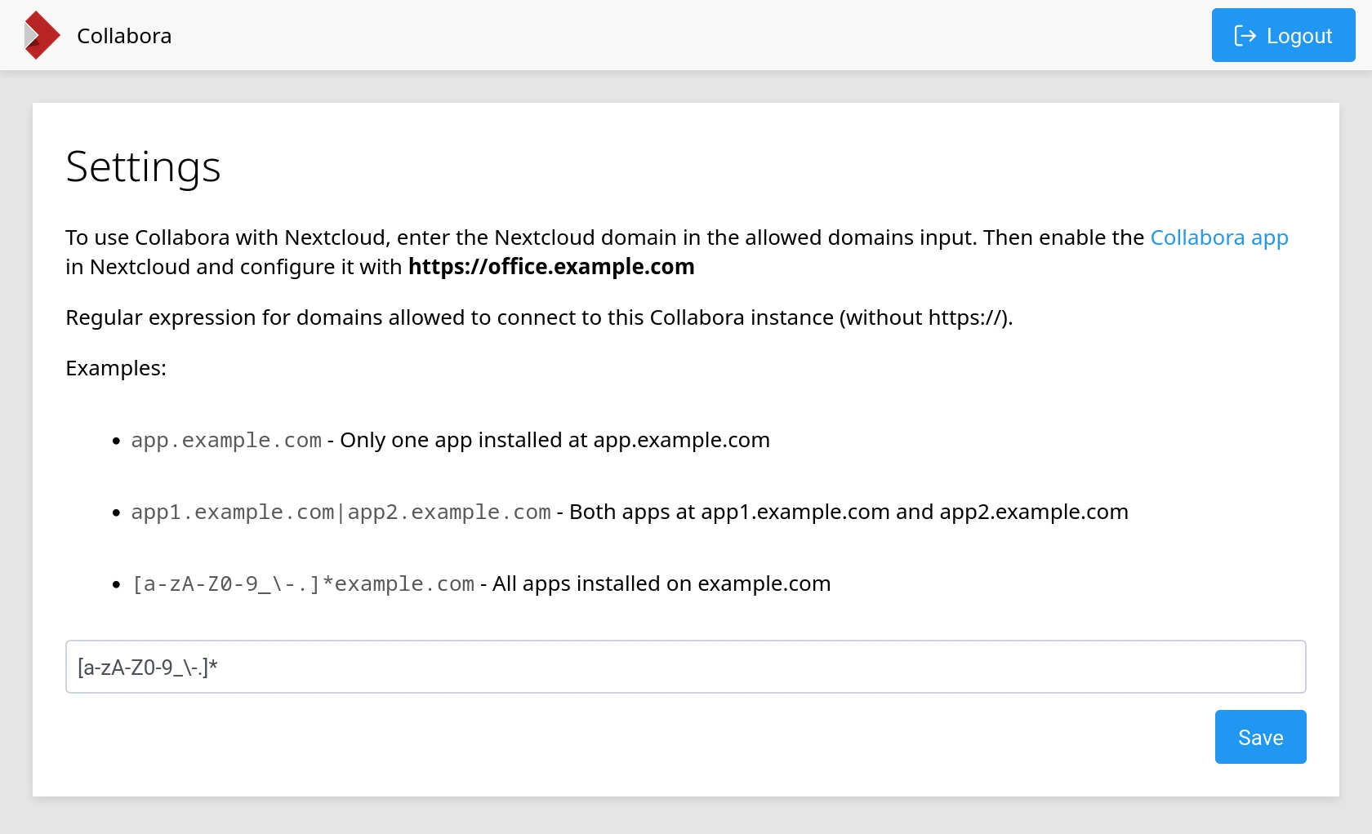
Task: Click the exit arrow icon inside Logout
Action: point(1245,35)
